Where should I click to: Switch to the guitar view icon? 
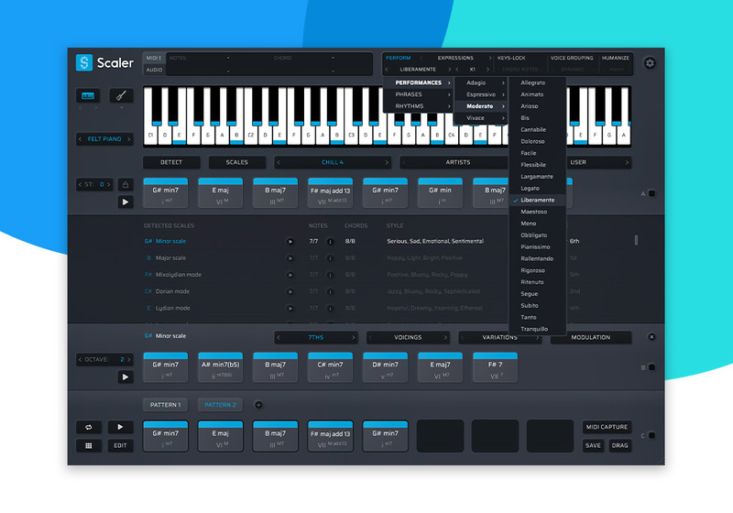tap(121, 96)
